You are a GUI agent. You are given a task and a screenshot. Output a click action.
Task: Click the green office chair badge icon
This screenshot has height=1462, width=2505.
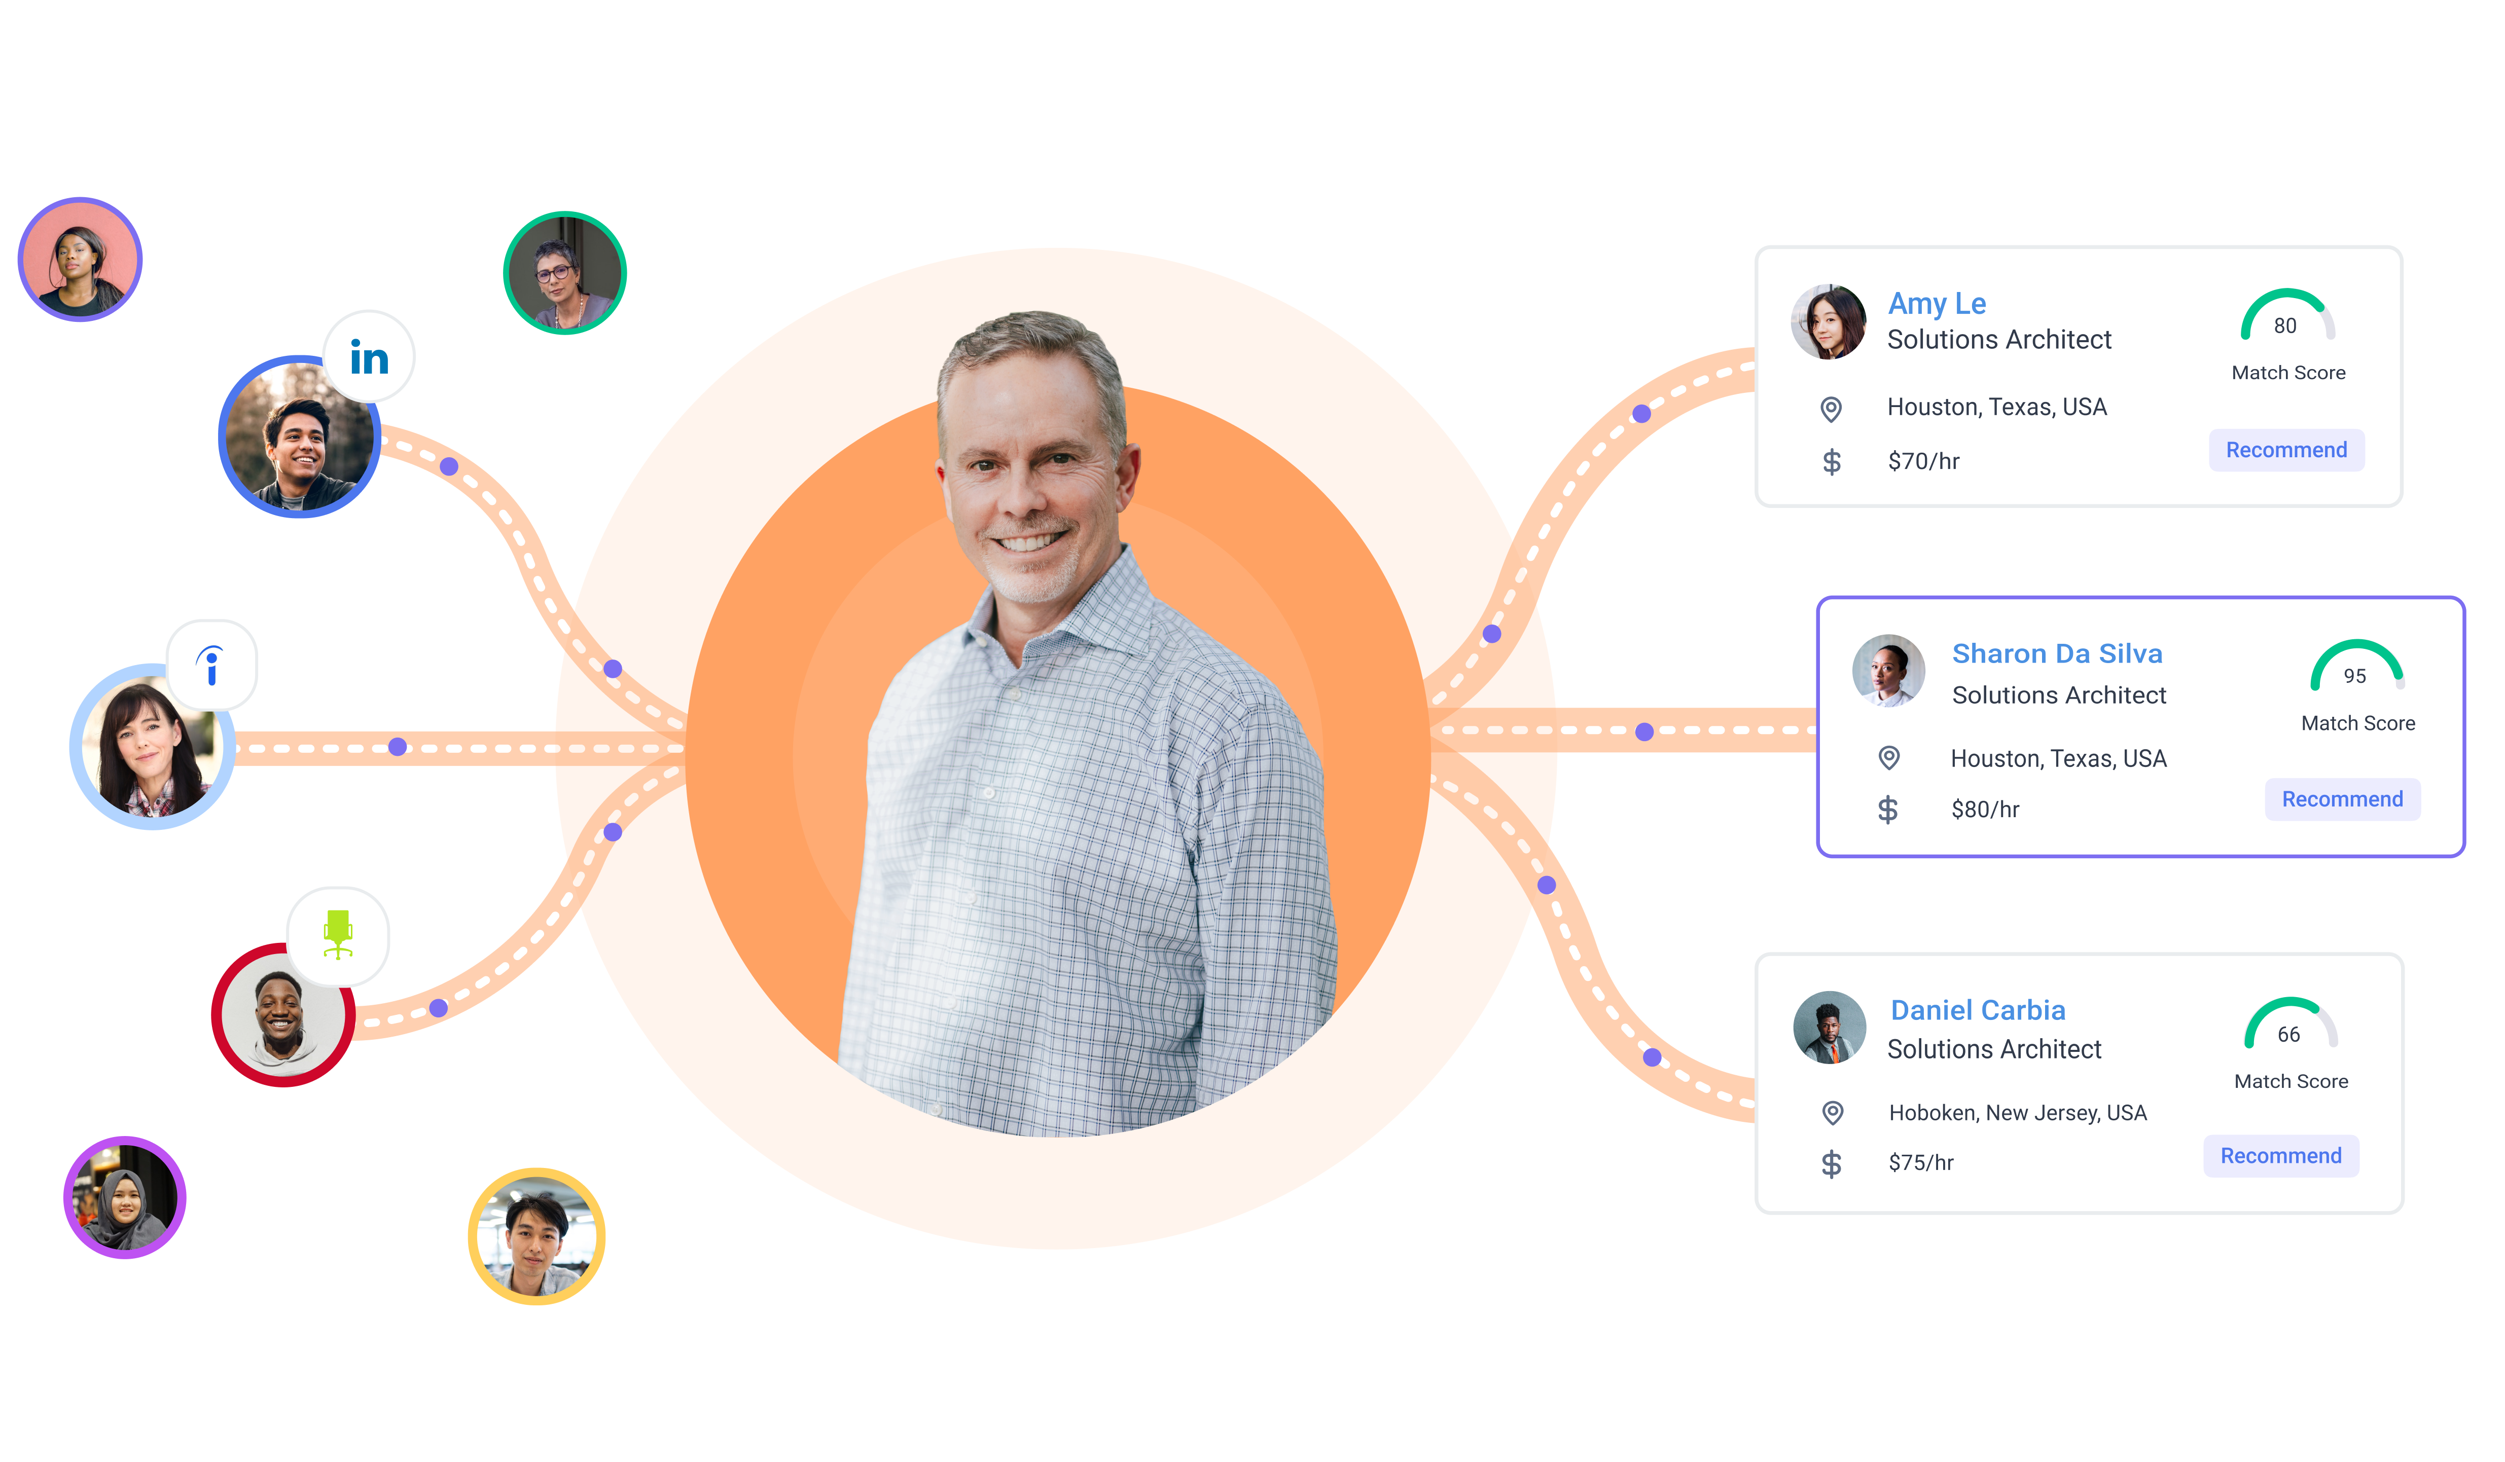(x=338, y=935)
